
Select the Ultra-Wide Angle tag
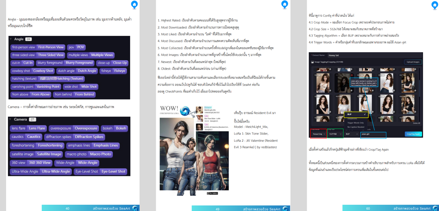[41, 171]
